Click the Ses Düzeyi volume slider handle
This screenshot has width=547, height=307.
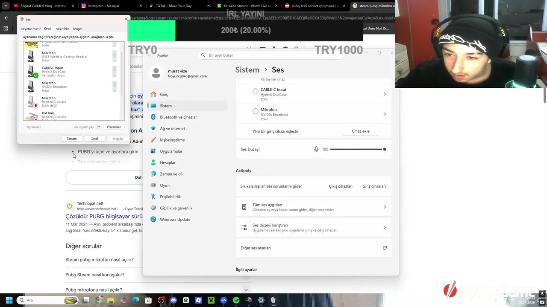point(385,149)
